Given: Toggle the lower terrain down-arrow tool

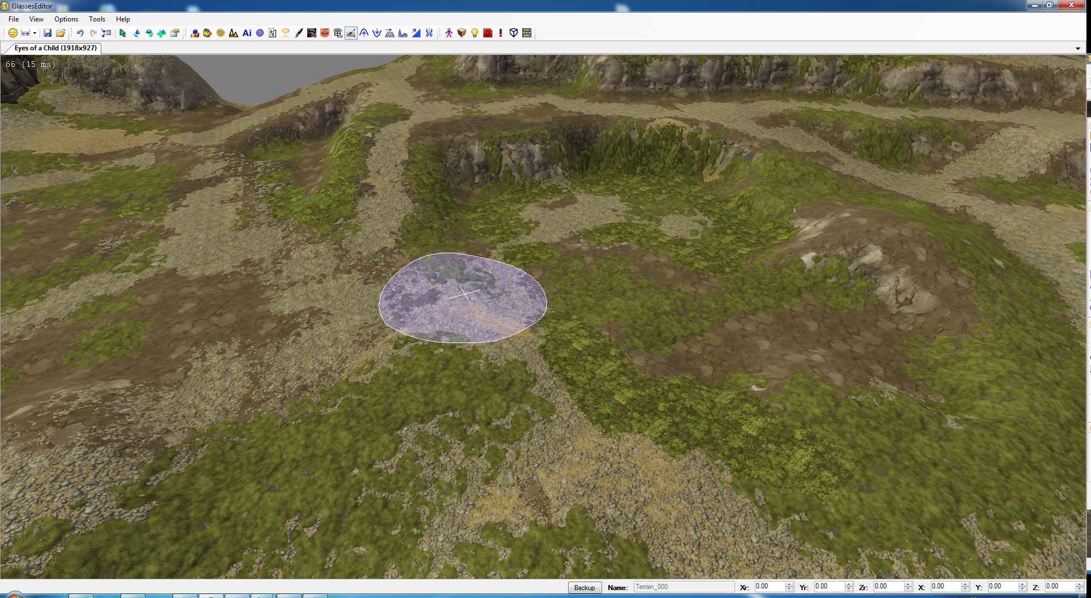Looking at the screenshot, I should pyautogui.click(x=377, y=33).
